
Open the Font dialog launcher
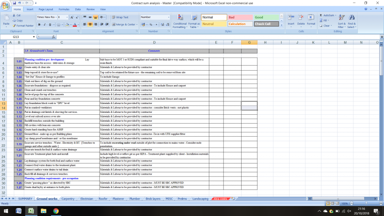click(78, 31)
